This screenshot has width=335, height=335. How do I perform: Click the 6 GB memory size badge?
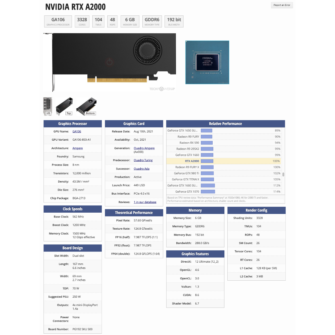point(130,21)
